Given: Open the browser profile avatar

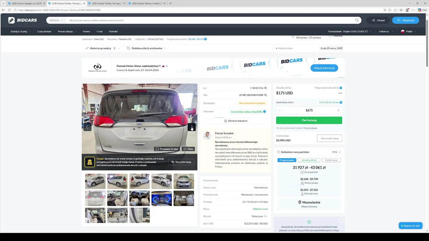Looking at the screenshot, I should [x=407, y=10].
